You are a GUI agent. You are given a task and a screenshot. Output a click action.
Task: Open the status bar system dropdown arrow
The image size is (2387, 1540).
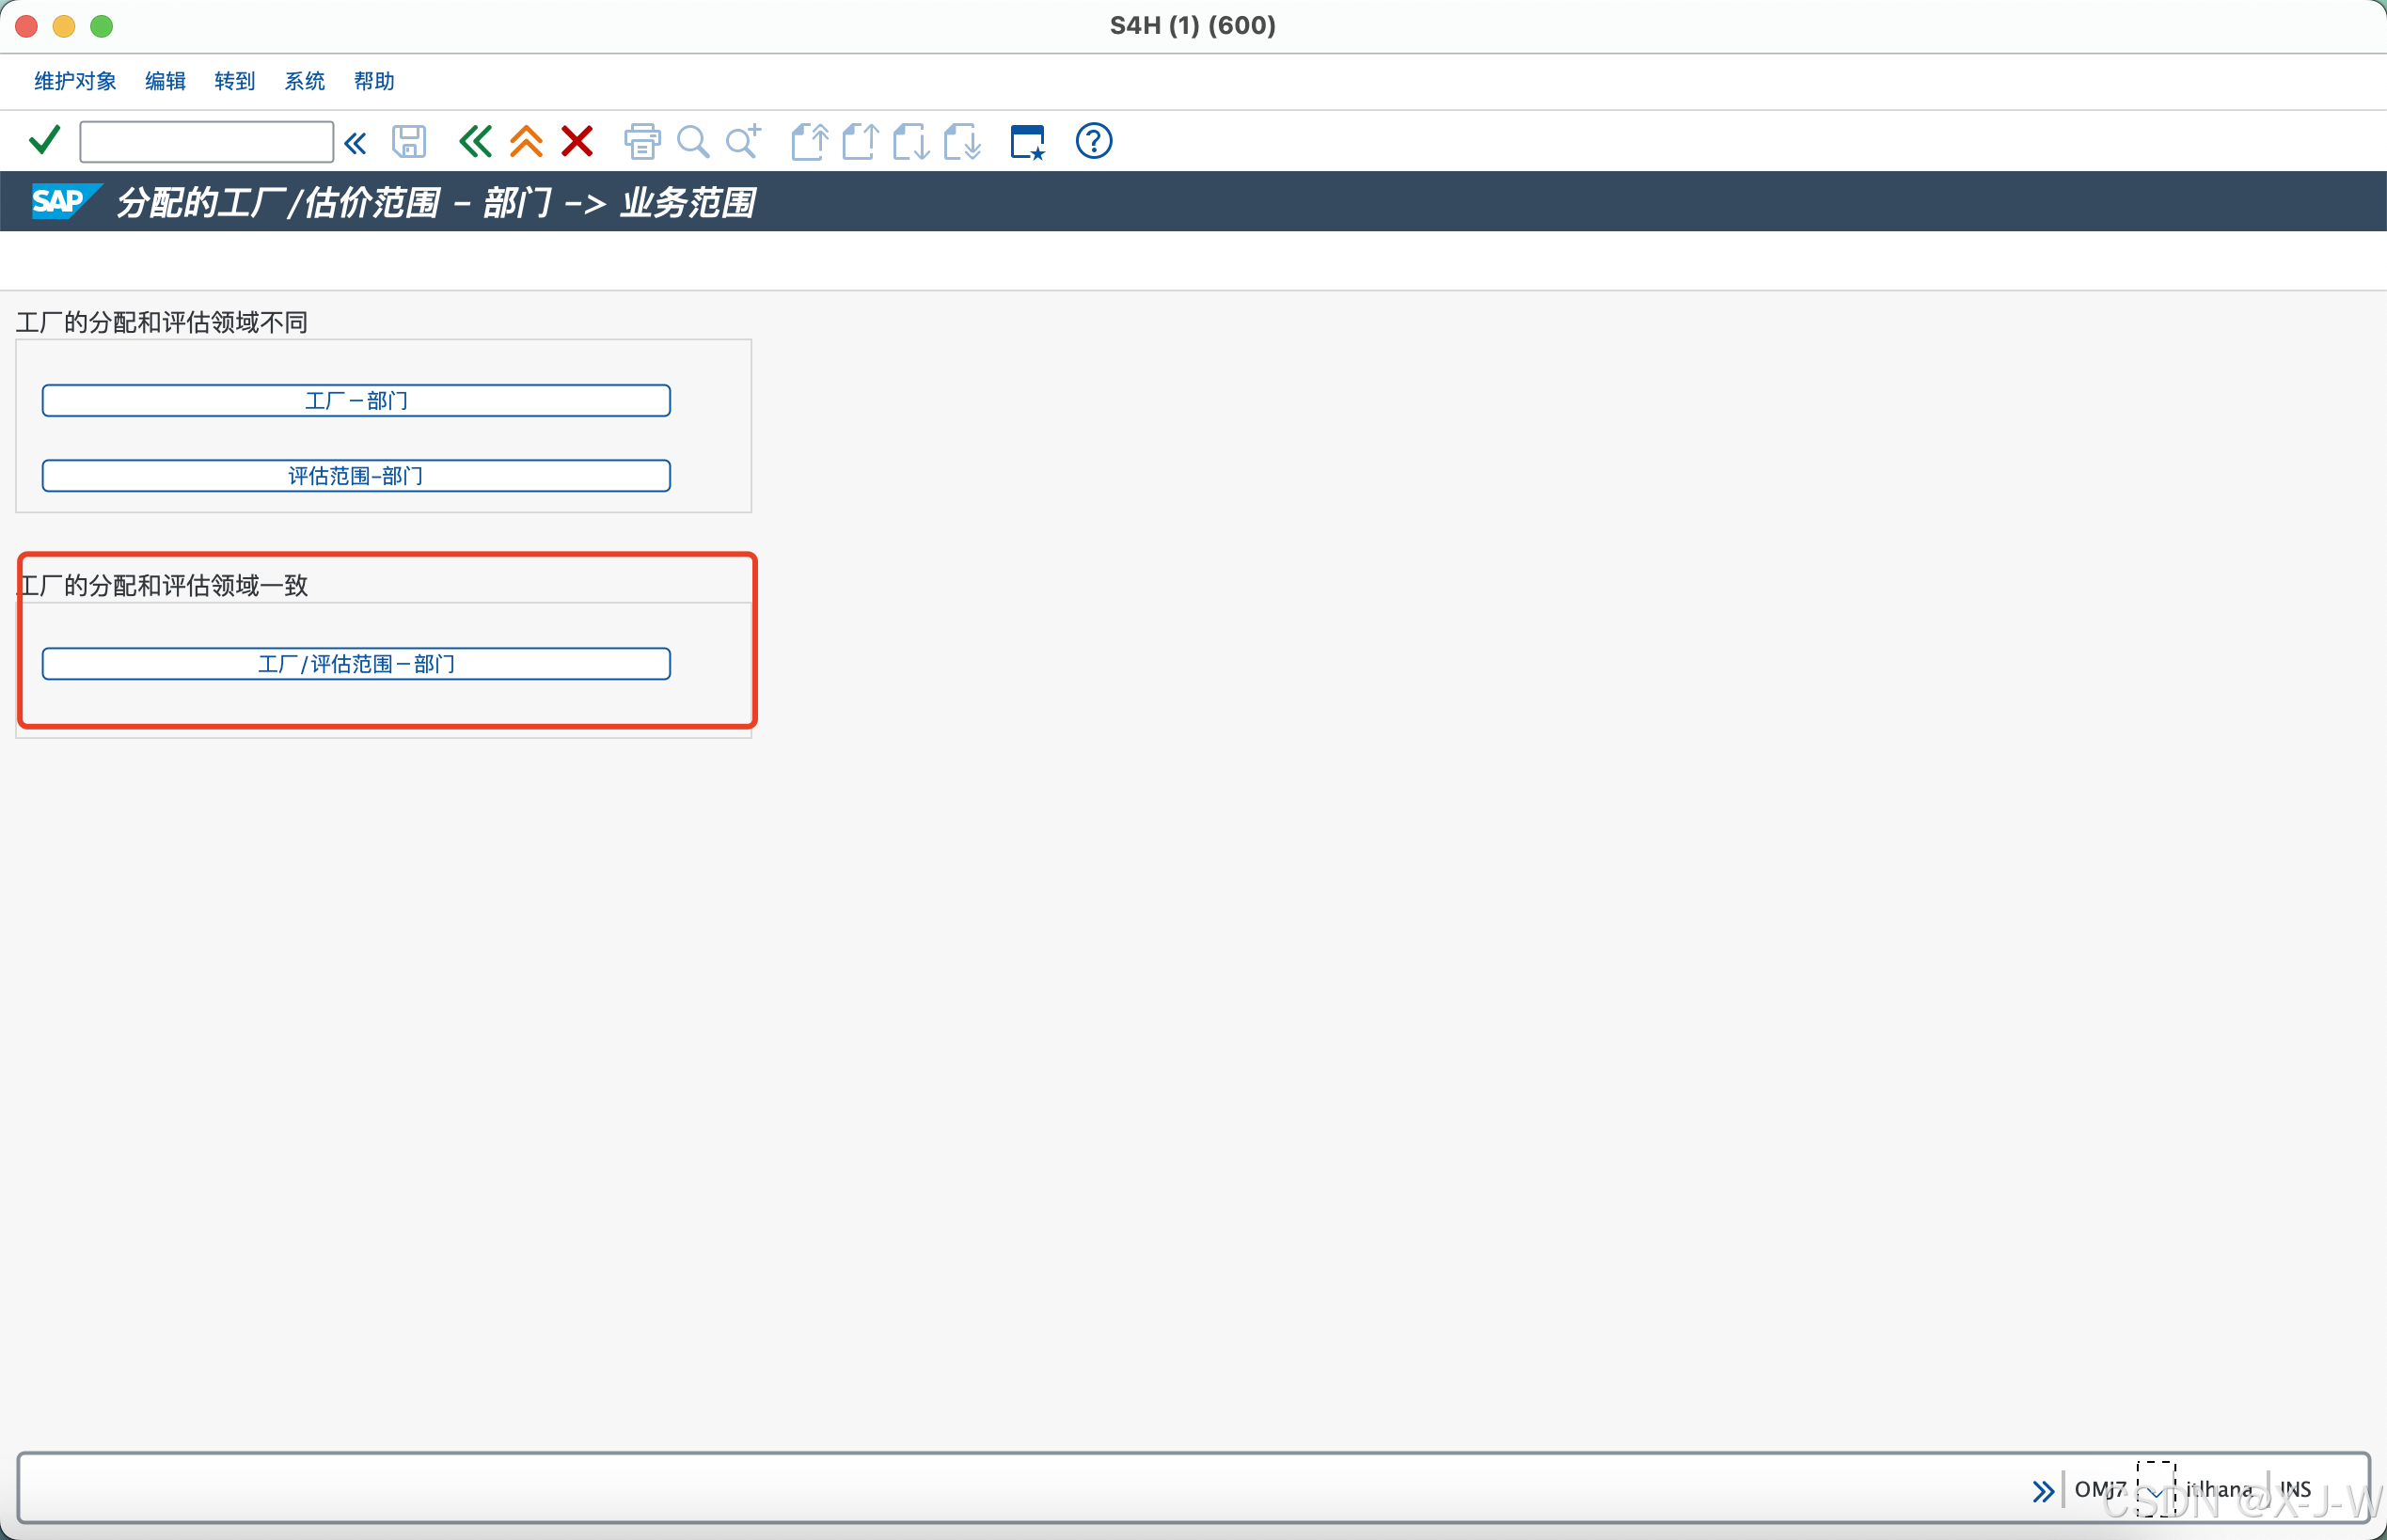[x=2156, y=1491]
